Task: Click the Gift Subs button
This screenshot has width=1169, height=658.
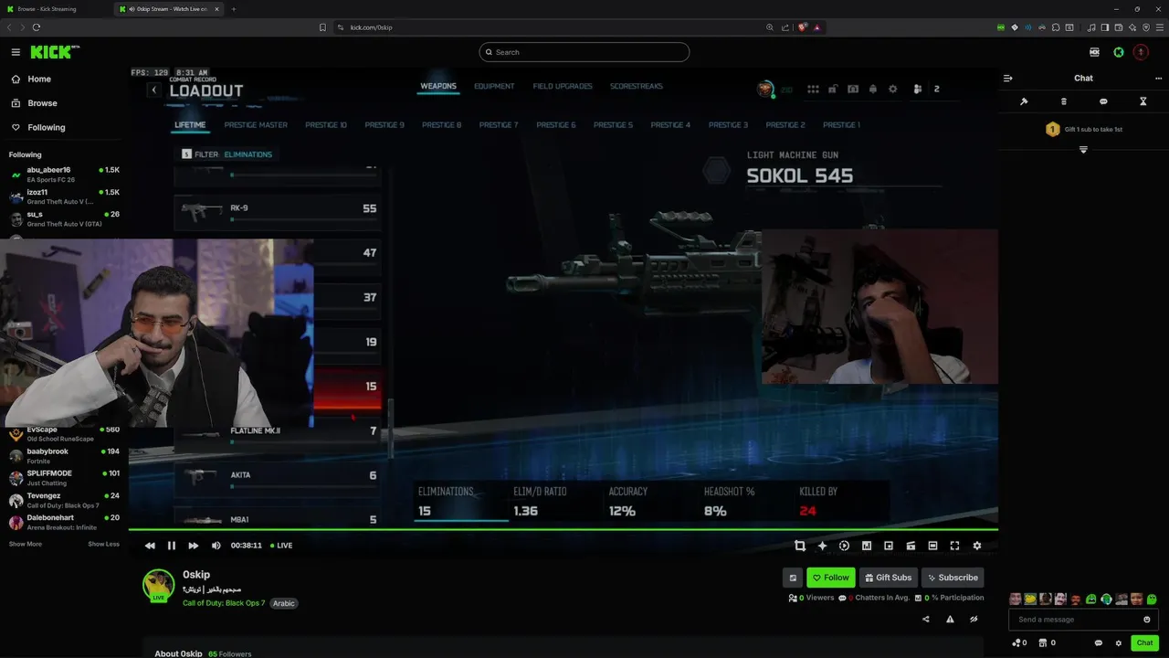Action: 888,578
